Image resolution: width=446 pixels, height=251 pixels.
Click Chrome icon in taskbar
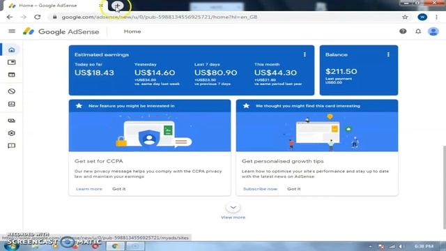pos(115,246)
